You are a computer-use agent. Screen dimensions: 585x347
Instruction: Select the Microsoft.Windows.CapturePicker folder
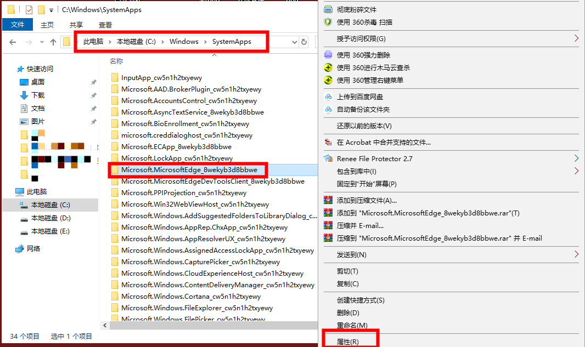200,262
